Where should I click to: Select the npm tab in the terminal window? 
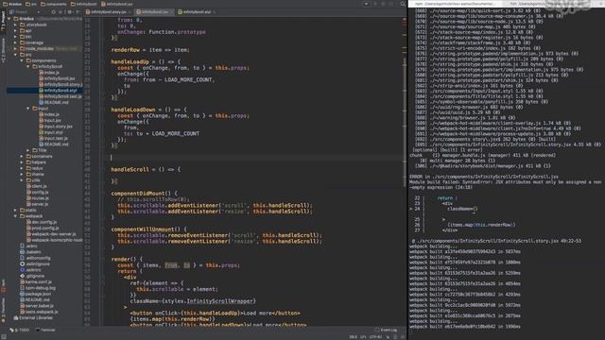coord(455,4)
